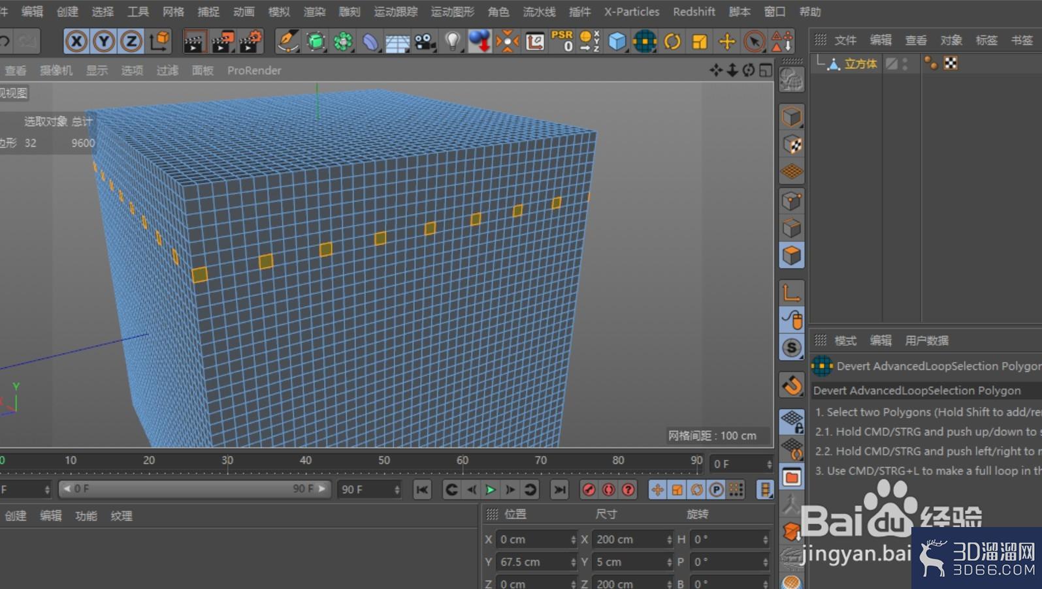
Task: Add a Light bulb object
Action: (452, 42)
